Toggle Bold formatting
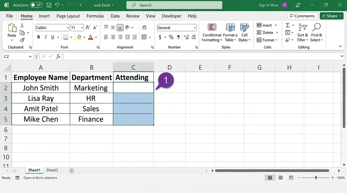 pos(39,37)
